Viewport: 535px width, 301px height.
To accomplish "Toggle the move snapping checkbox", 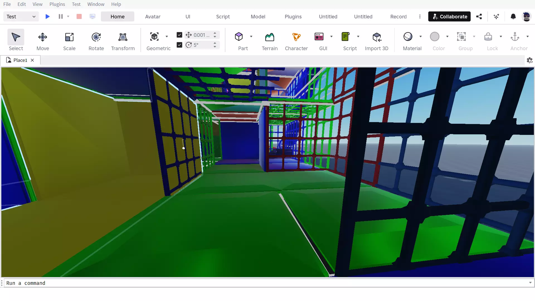I will (179, 35).
